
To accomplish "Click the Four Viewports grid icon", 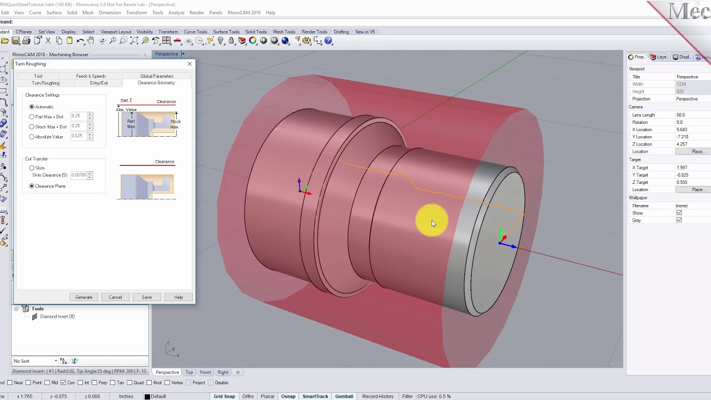I will click(x=167, y=41).
